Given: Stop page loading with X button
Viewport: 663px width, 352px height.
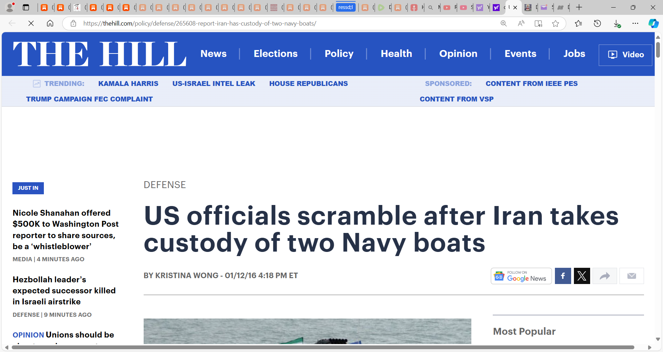Looking at the screenshot, I should pos(31,23).
